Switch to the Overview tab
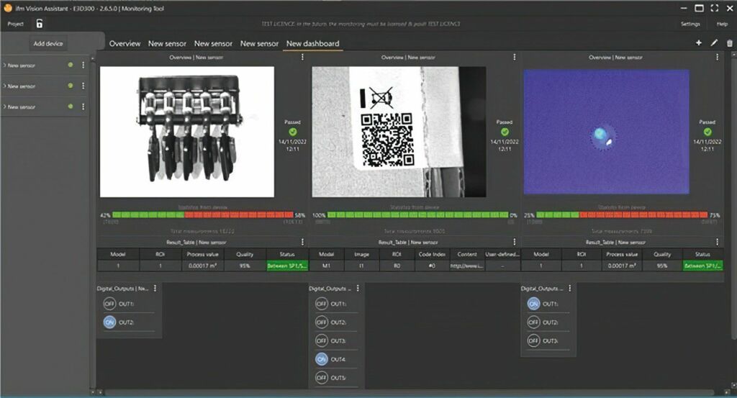 (x=125, y=43)
